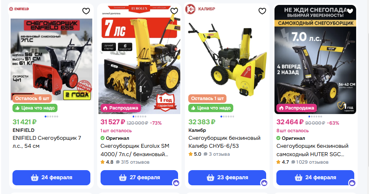Add ENIFIELD snowblower to favorites heart

86,11
